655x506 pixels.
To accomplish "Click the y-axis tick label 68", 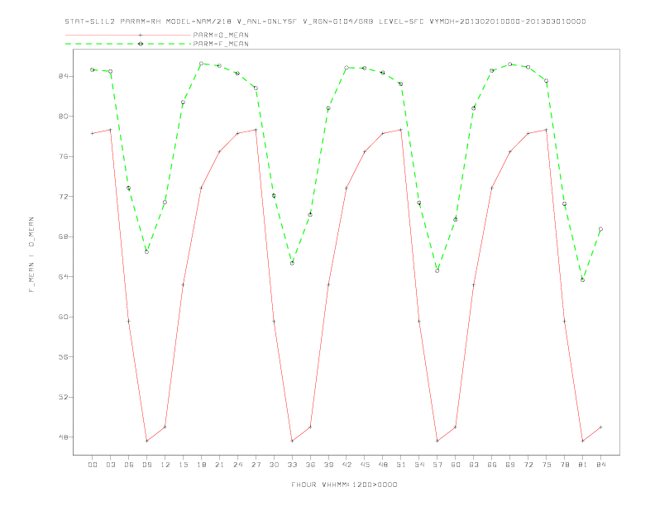I will (64, 236).
